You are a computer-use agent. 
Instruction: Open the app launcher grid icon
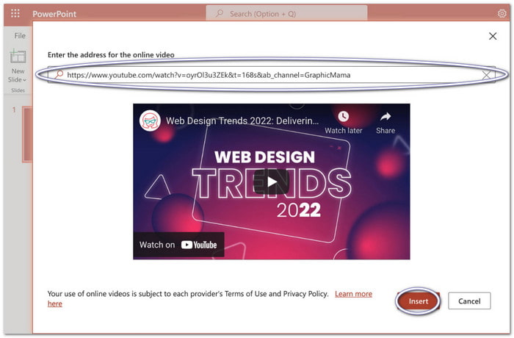tap(15, 13)
